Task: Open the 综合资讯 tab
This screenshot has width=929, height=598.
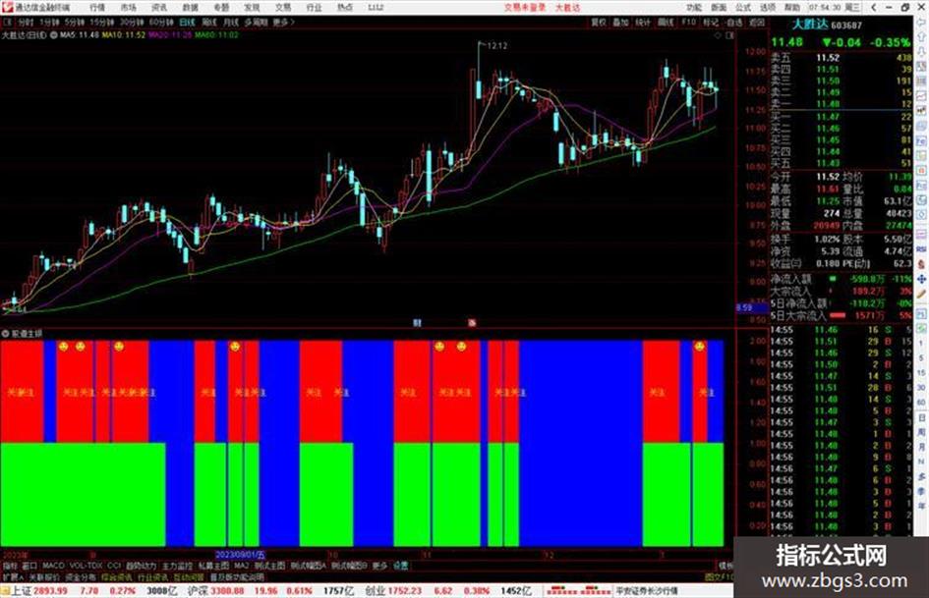Action: [x=117, y=577]
